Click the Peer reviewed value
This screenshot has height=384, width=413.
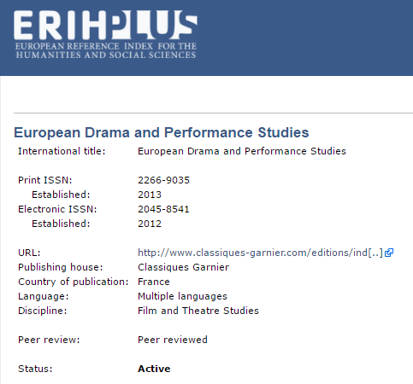(x=173, y=340)
